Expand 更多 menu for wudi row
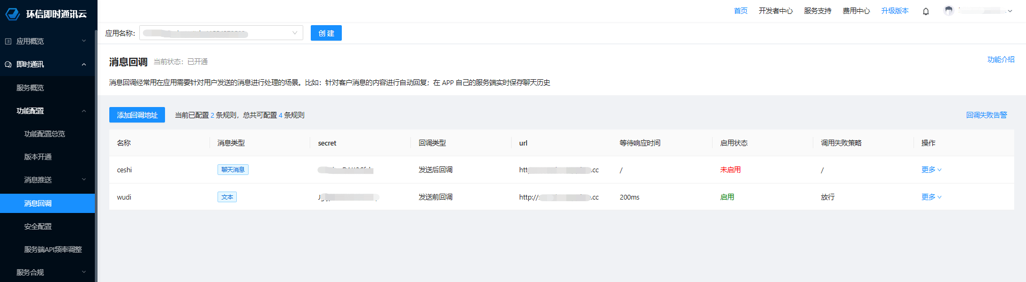Image resolution: width=1026 pixels, height=282 pixels. tap(931, 197)
